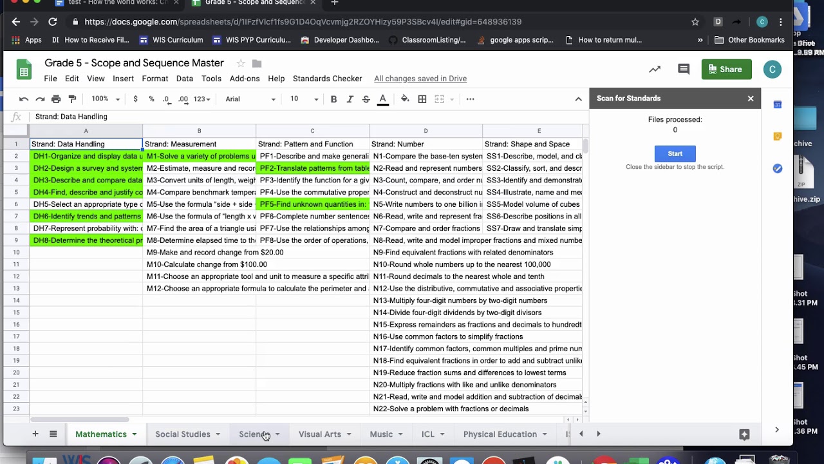
Task: Star the document title
Action: coord(240,63)
